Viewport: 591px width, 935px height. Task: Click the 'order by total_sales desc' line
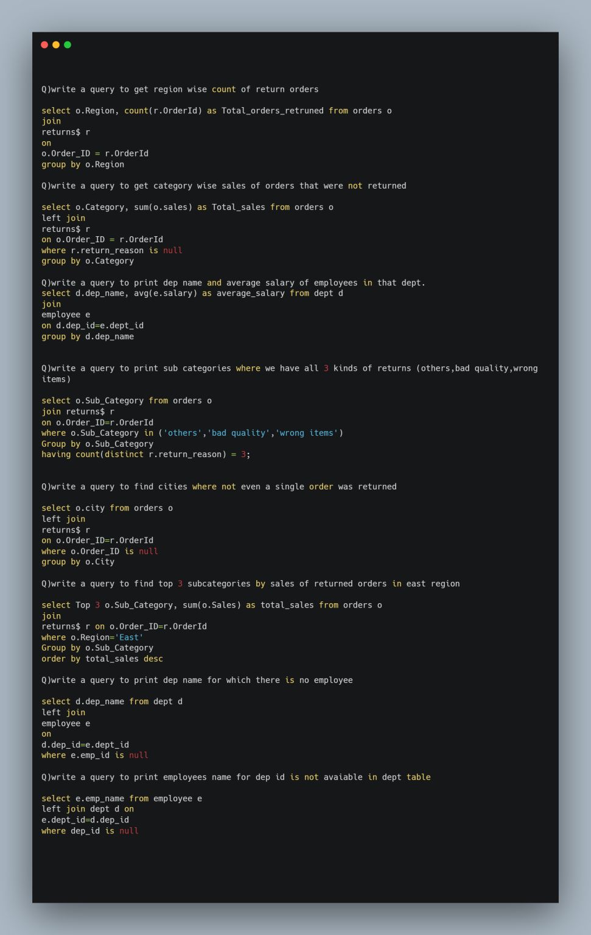tap(102, 659)
